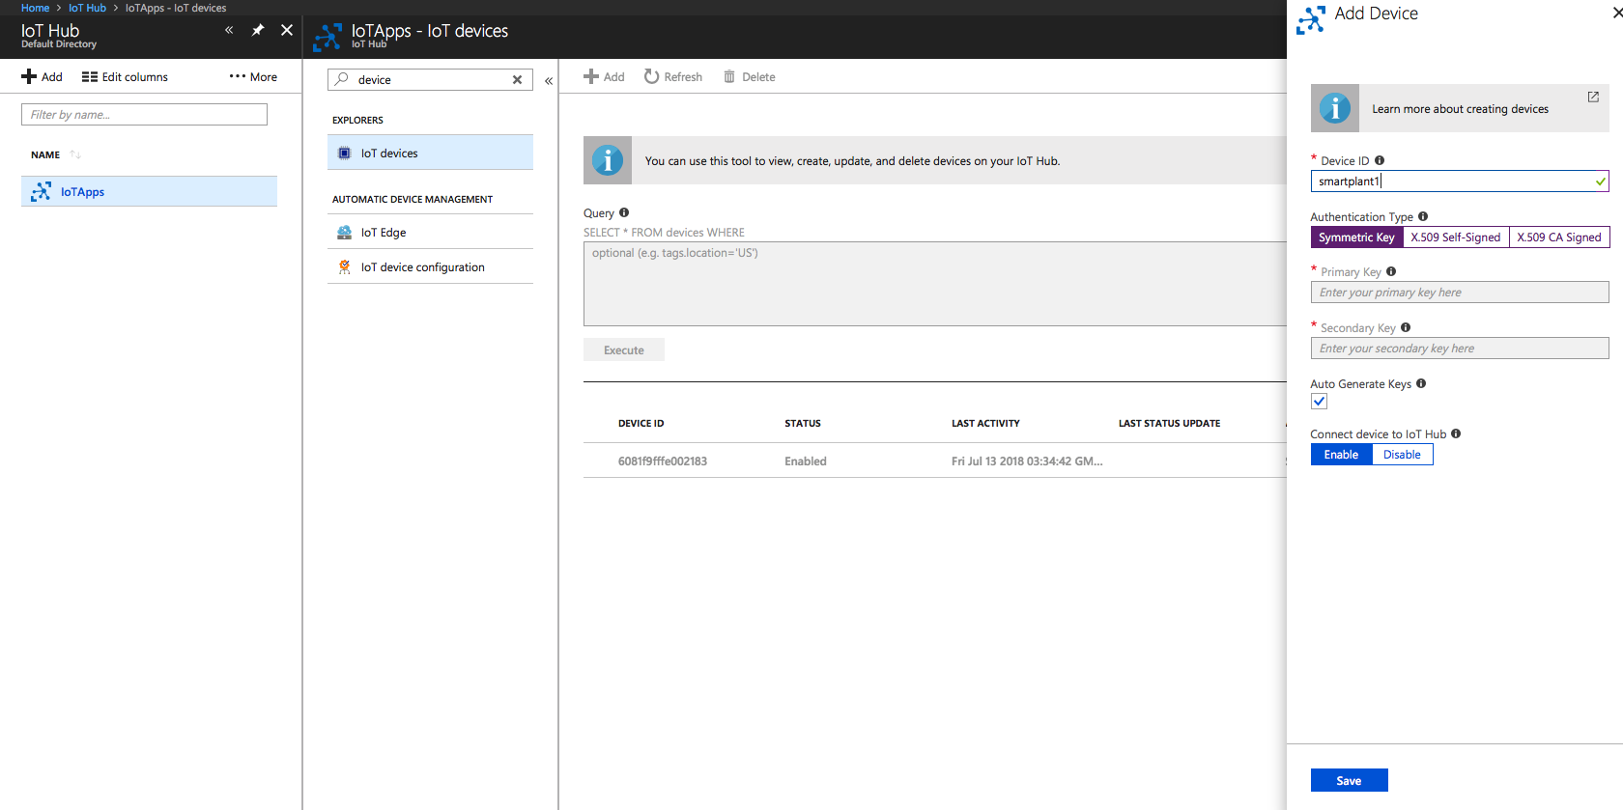Image resolution: width=1623 pixels, height=810 pixels.
Task: Pin the IoT Hub blade
Action: coord(258,30)
